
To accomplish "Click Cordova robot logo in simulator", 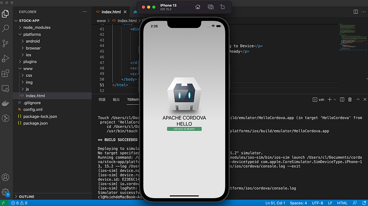I will [184, 94].
